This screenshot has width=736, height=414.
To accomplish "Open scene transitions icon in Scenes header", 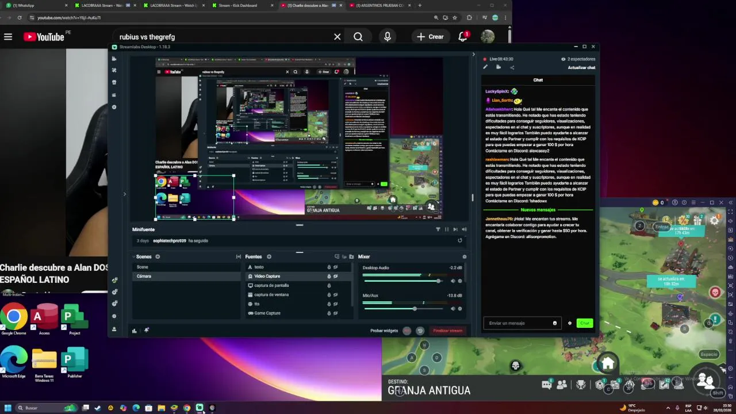I will click(239, 257).
